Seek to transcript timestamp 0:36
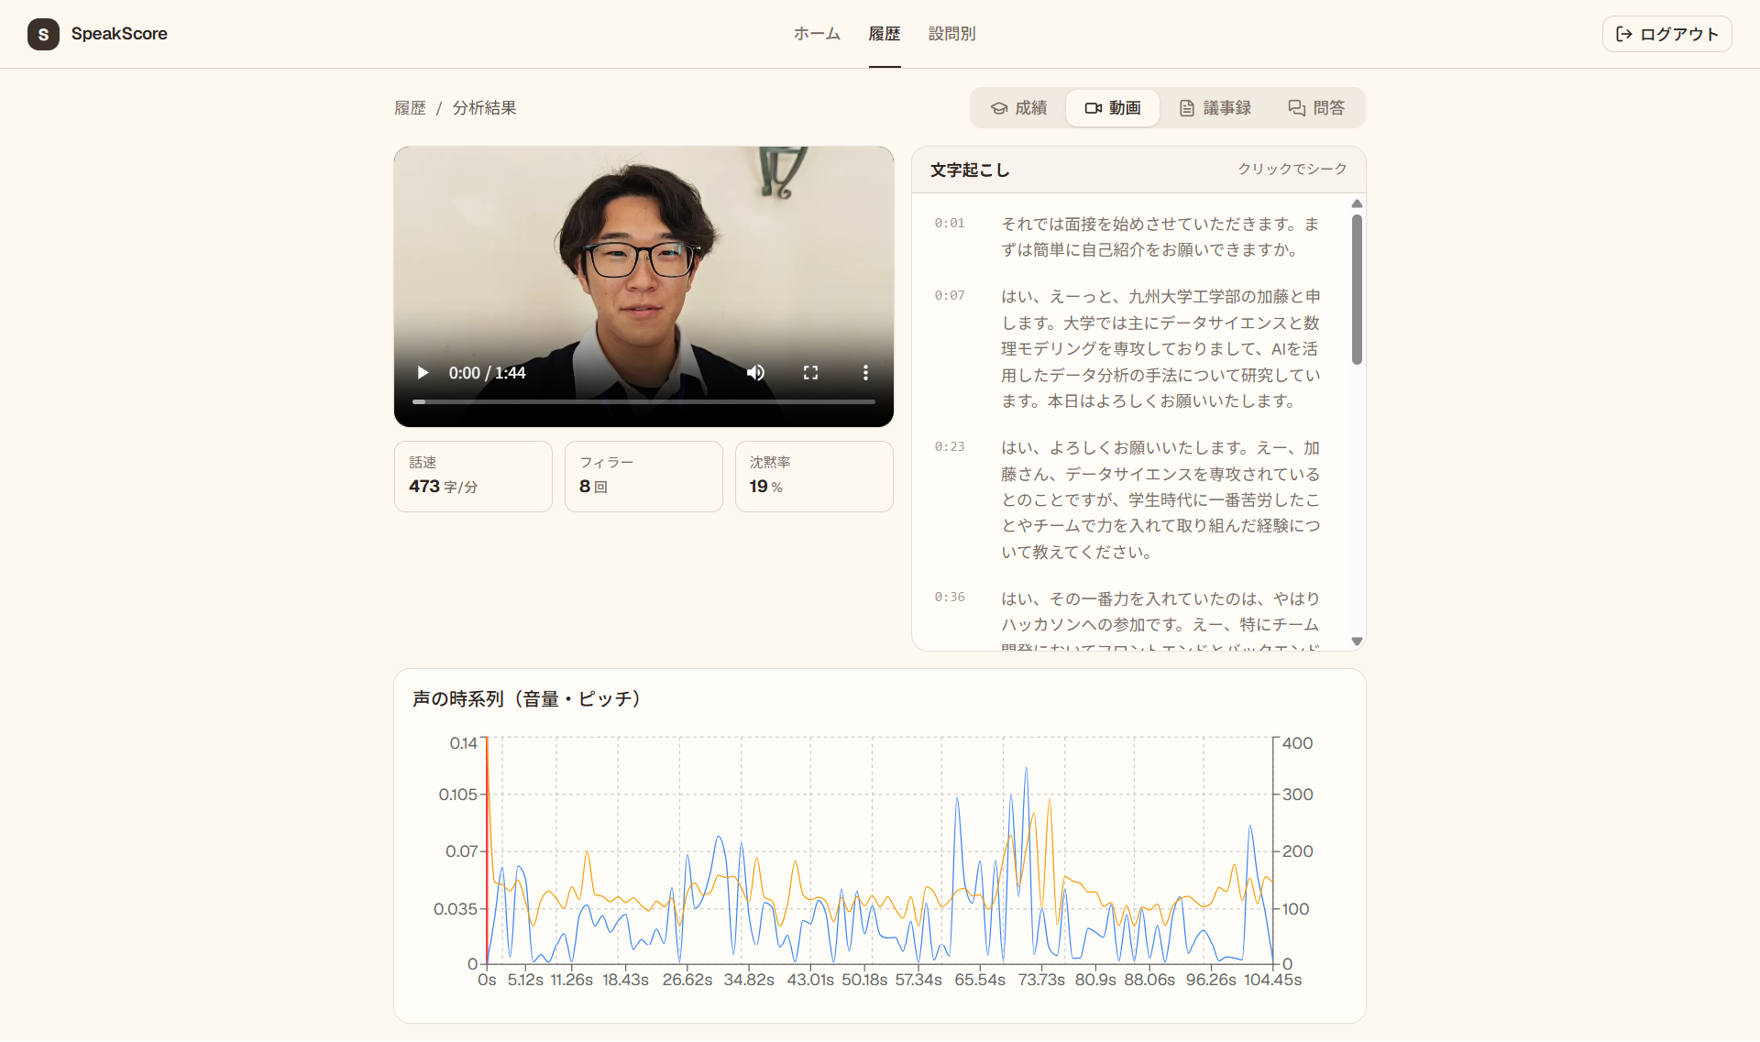The width and height of the screenshot is (1760, 1042). tap(950, 597)
